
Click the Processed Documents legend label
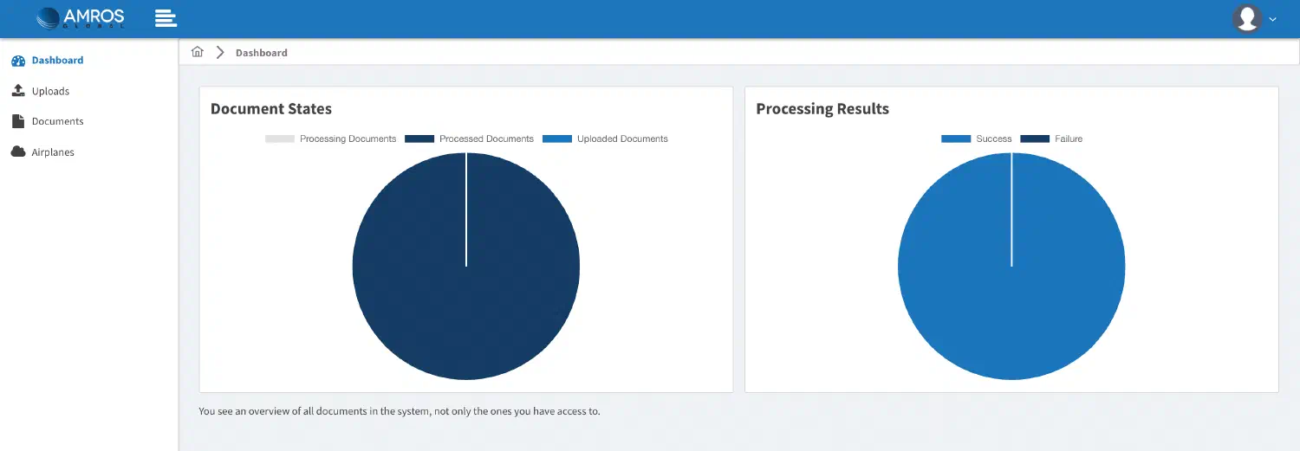point(486,139)
